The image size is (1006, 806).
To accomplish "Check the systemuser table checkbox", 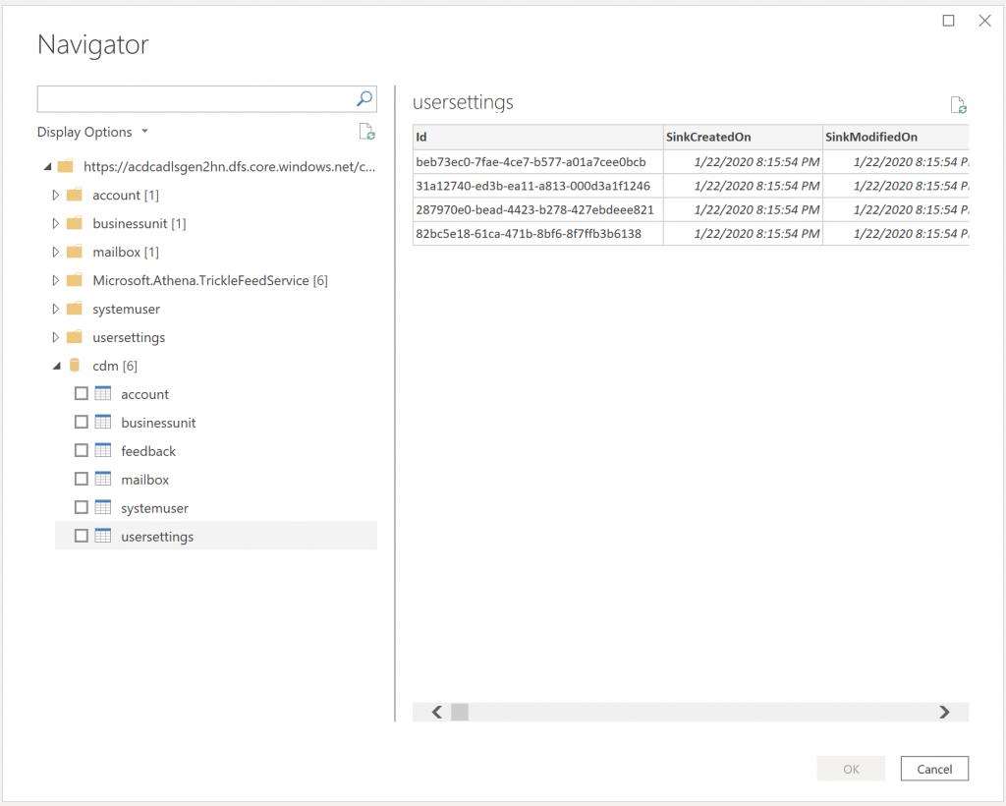I will [81, 507].
